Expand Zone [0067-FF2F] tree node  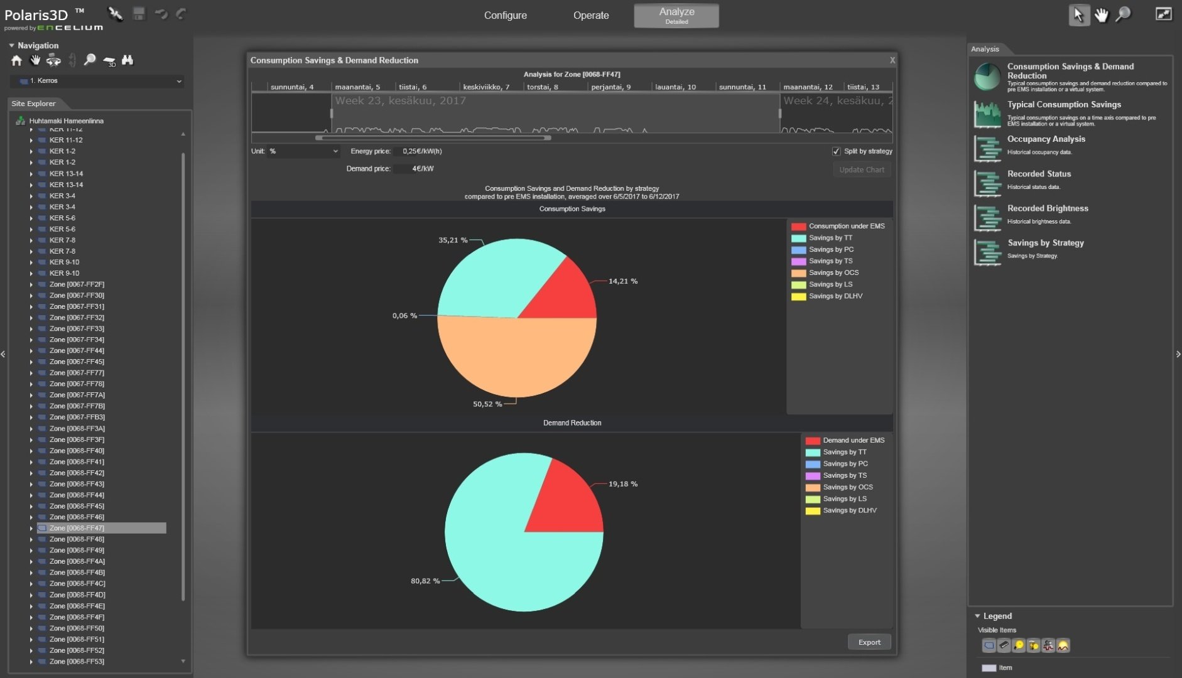pos(31,284)
